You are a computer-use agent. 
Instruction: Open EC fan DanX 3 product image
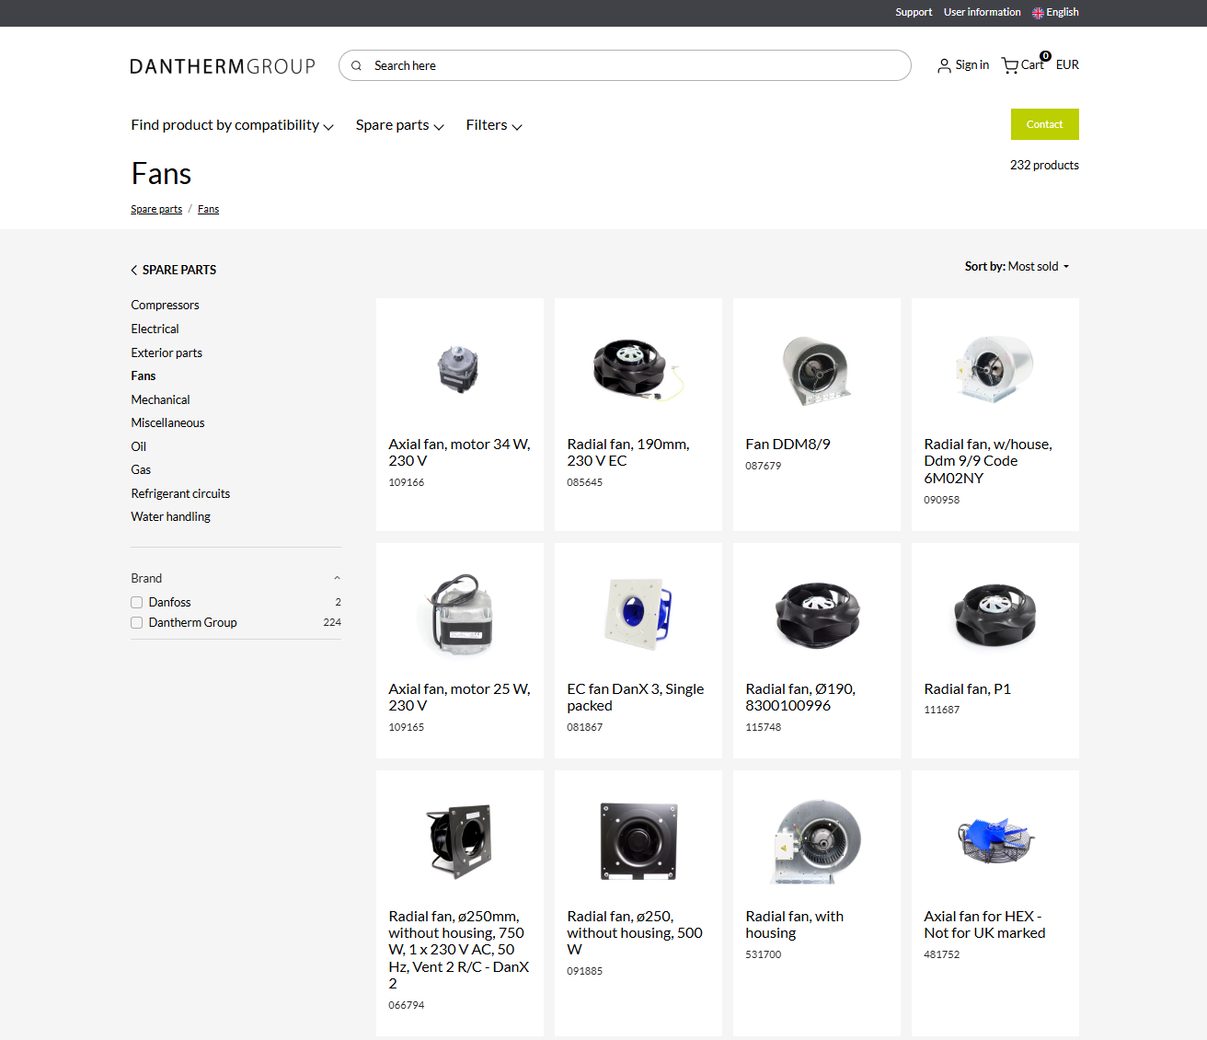pos(638,614)
